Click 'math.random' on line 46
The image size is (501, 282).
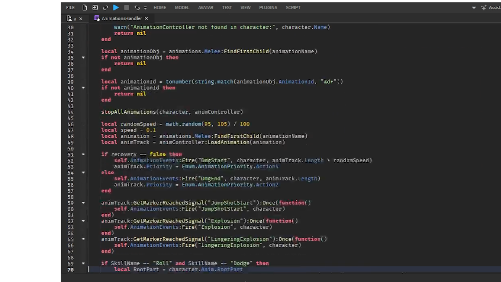(x=183, y=124)
